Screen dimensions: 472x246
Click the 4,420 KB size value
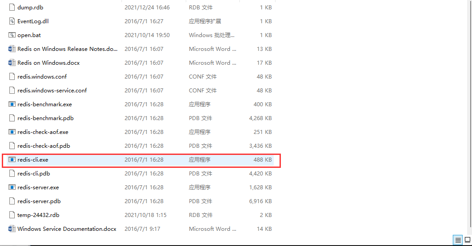pos(260,173)
